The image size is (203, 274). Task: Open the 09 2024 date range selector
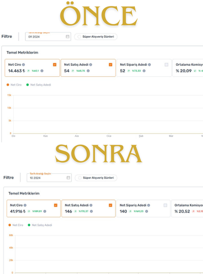[48, 37]
